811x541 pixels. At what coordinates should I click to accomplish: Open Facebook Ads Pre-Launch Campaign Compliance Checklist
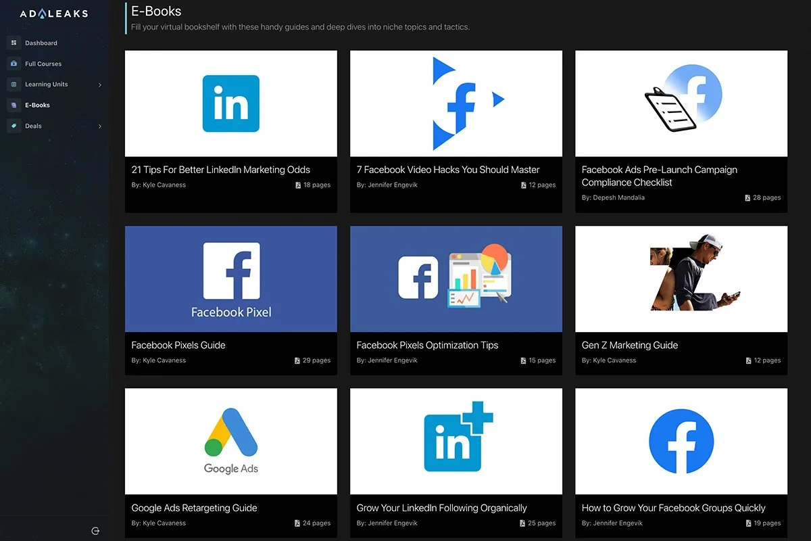(x=660, y=176)
